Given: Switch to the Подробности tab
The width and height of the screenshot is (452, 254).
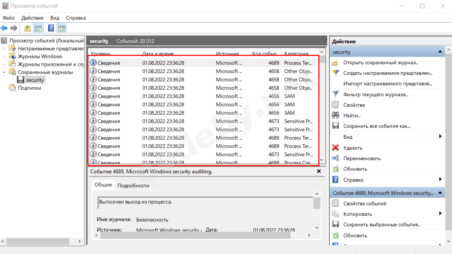Looking at the screenshot, I should [x=133, y=185].
